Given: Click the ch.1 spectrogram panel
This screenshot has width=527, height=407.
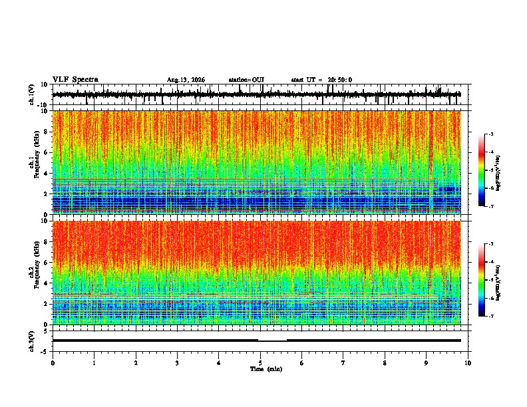Looking at the screenshot, I should [256, 162].
